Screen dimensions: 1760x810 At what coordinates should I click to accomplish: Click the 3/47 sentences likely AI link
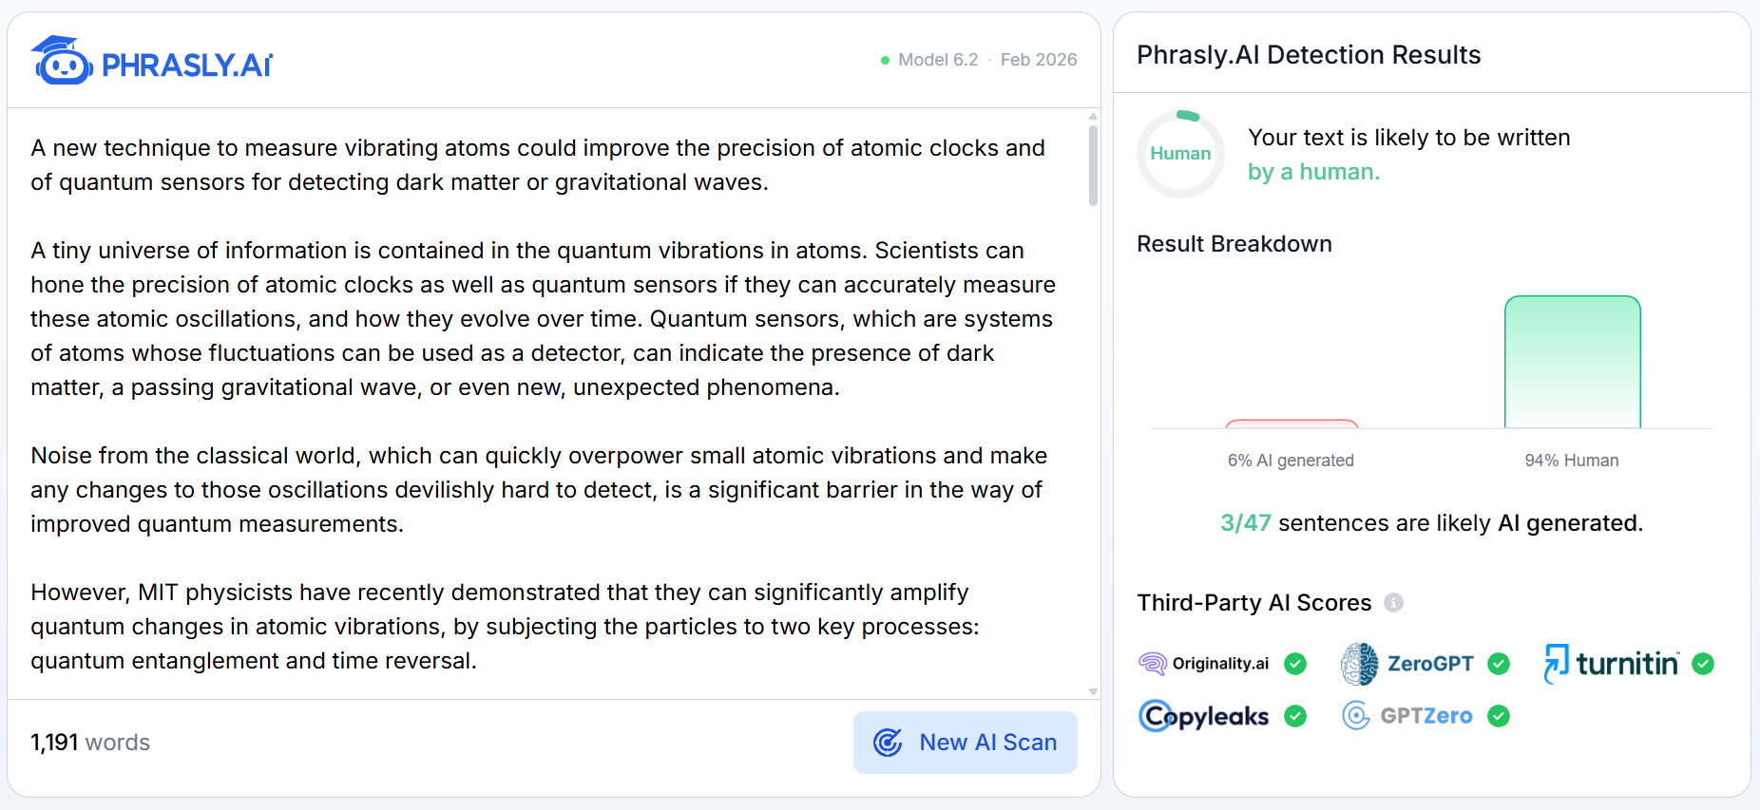(x=1245, y=523)
